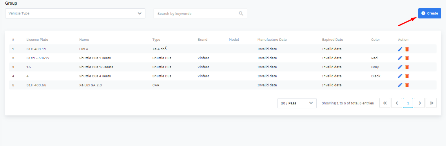446x146 pixels.
Task: Go to the next page
Action: coord(420,103)
